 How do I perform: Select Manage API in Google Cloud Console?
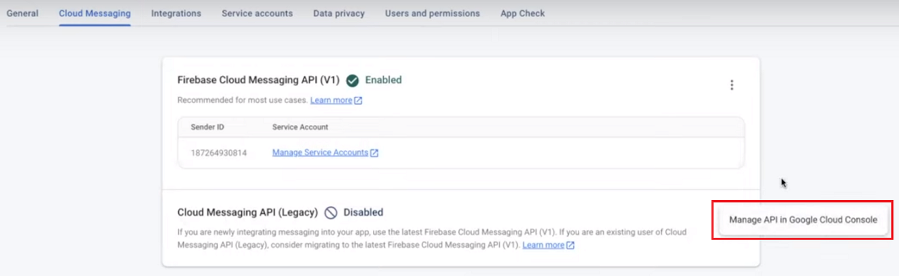(803, 220)
